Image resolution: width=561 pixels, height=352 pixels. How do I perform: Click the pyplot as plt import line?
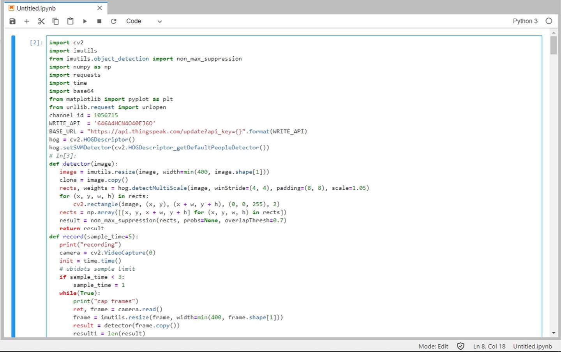pos(111,99)
